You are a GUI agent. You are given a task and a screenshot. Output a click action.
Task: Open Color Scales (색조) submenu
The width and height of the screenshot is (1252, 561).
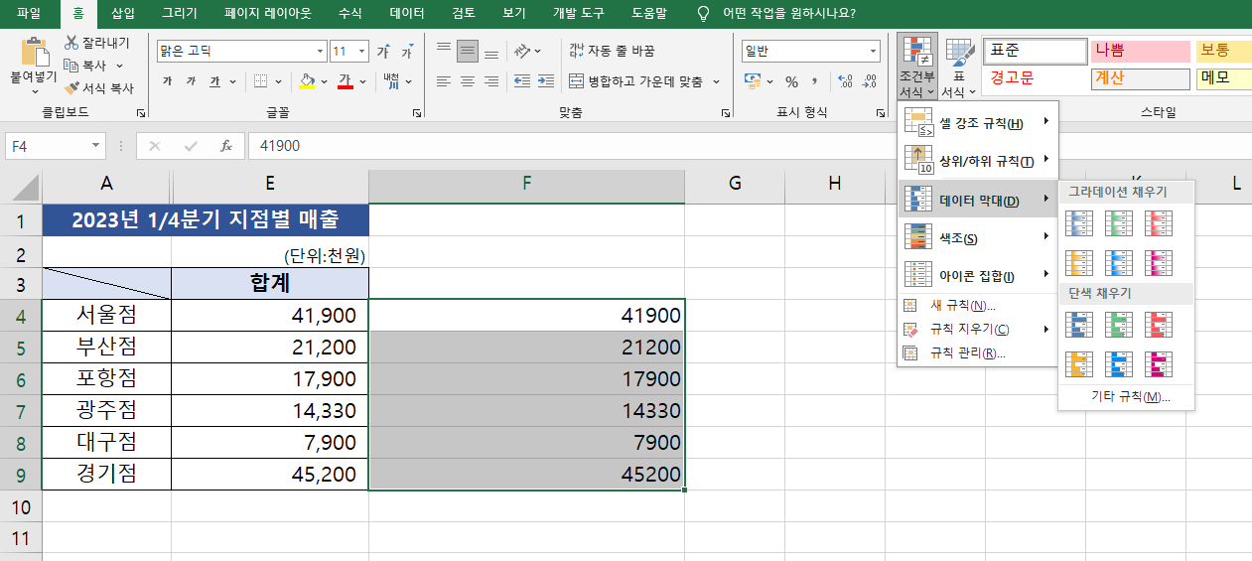978,238
